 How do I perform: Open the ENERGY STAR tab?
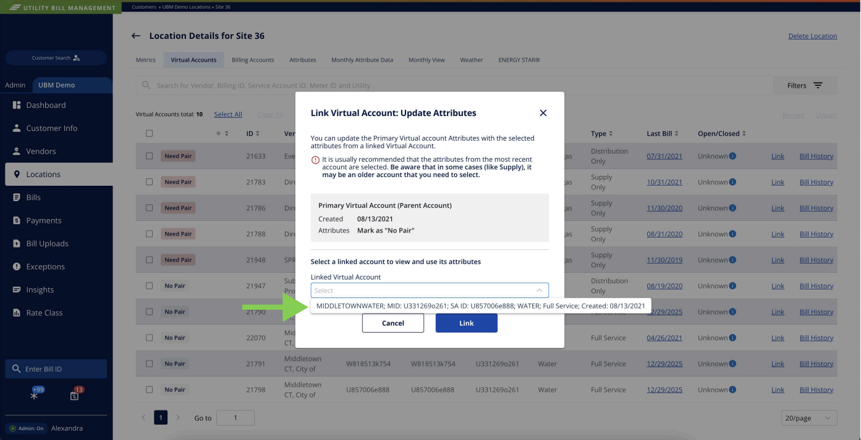(x=519, y=60)
